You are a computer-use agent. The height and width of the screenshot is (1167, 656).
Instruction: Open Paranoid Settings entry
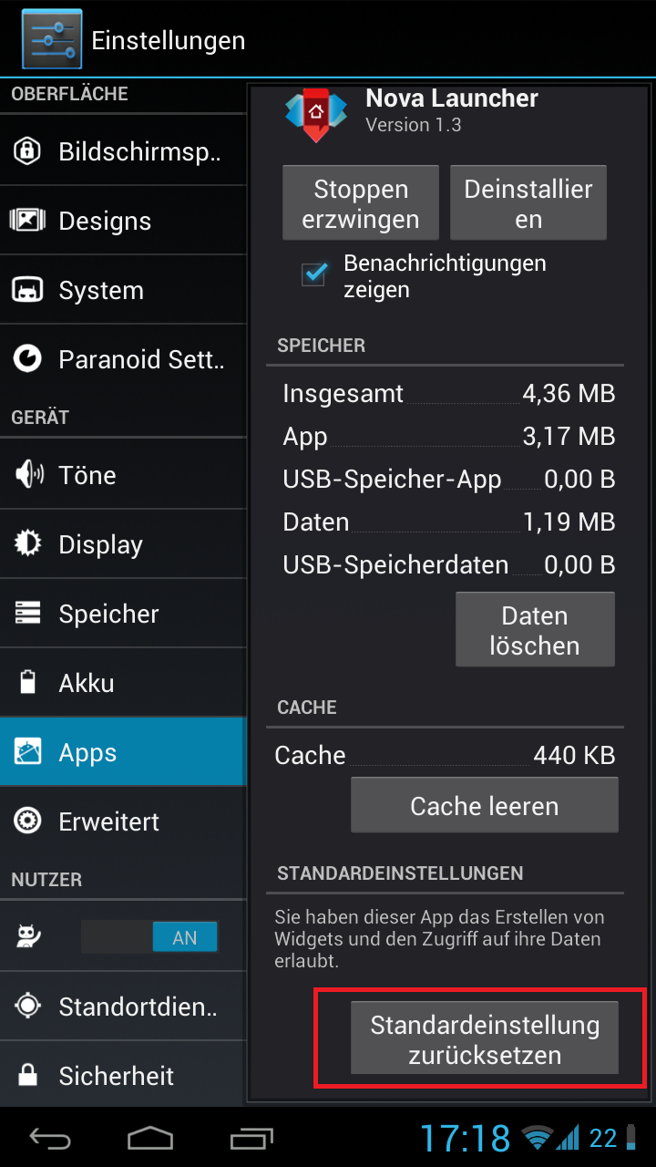point(123,359)
